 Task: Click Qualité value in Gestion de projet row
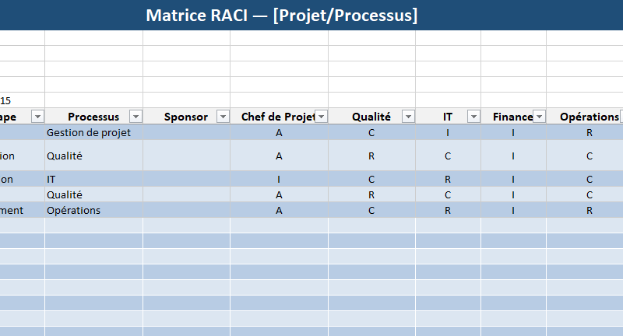(x=371, y=132)
